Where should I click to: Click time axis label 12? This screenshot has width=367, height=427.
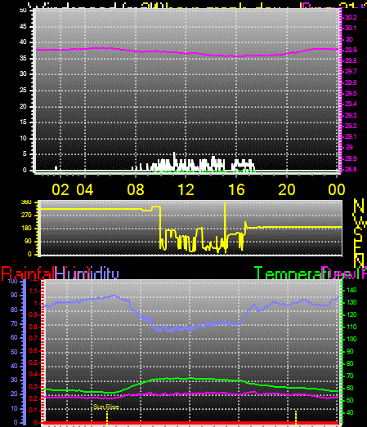click(186, 189)
